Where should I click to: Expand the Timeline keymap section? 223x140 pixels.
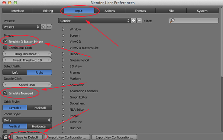(x=63, y=122)
